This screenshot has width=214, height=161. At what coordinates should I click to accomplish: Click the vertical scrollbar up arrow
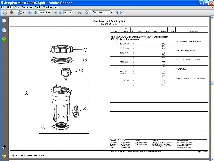(212, 17)
